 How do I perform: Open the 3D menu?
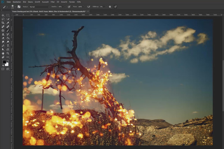click(58, 2)
